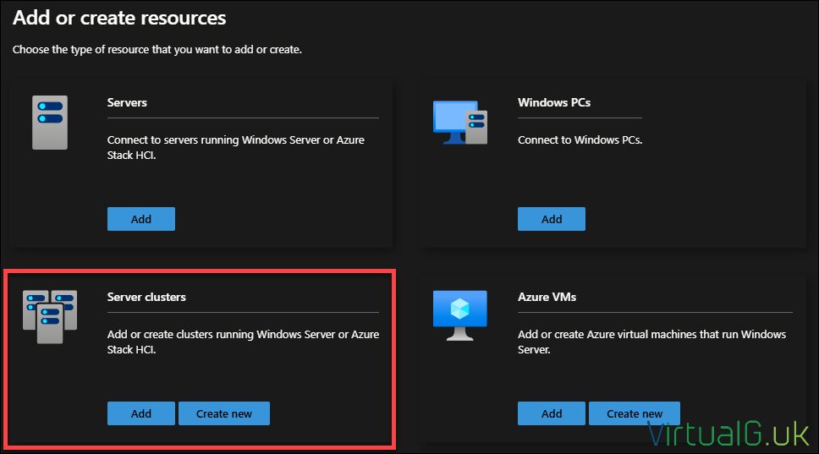Click the 'Add or create clusters' description text
This screenshot has height=454, width=819.
tap(243, 342)
